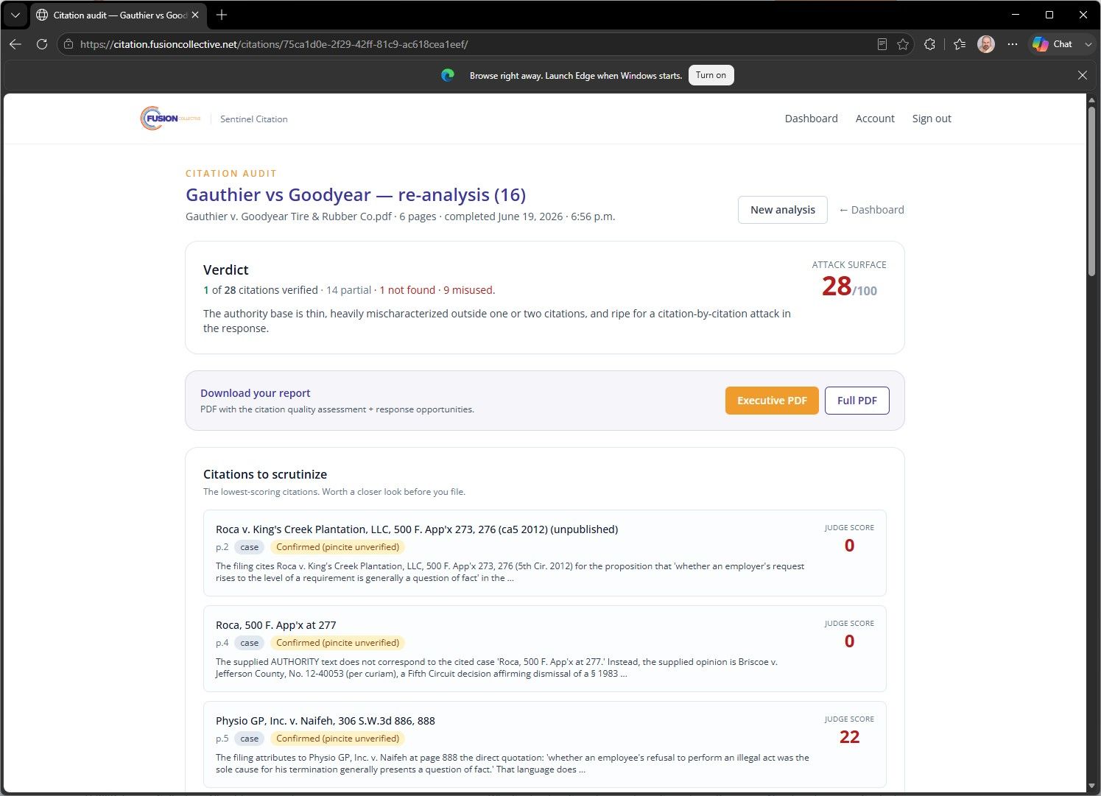Click the Fusion Collective logo
The width and height of the screenshot is (1101, 796).
pos(171,119)
